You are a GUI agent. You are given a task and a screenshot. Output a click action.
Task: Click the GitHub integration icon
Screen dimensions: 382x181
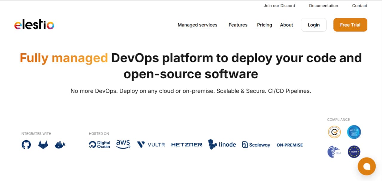click(x=26, y=145)
